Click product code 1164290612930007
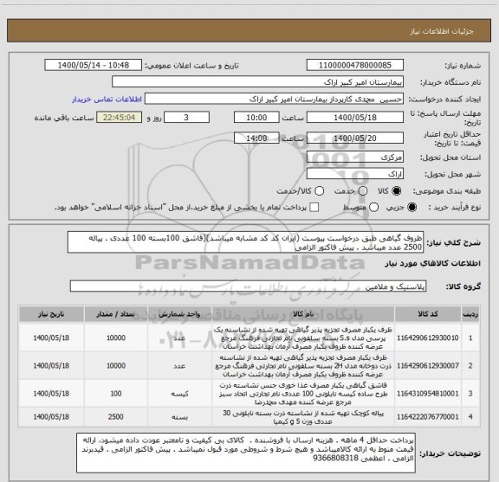This screenshot has width=499, height=482. pos(428,366)
